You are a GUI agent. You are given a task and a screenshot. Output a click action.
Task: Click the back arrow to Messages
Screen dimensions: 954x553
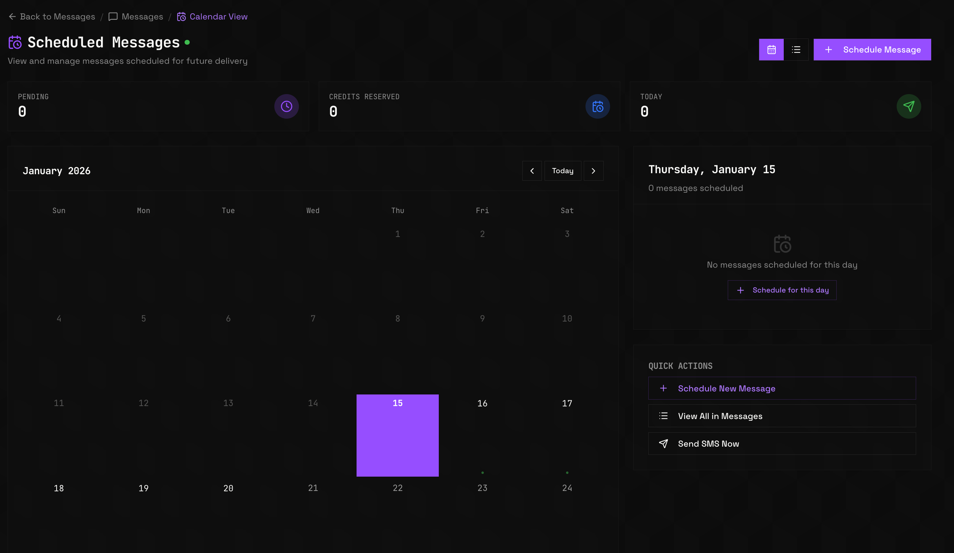[x=13, y=16]
